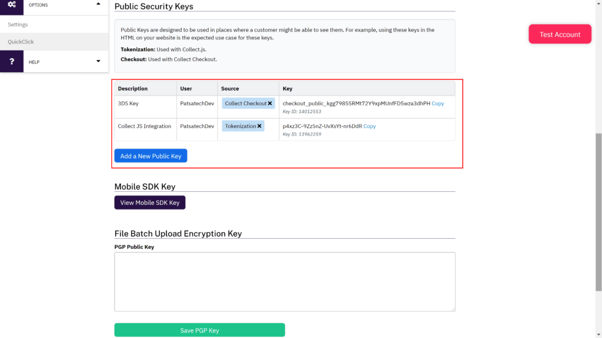The width and height of the screenshot is (602, 338).
Task: Remove the Tokenization source tag
Action: [x=259, y=126]
